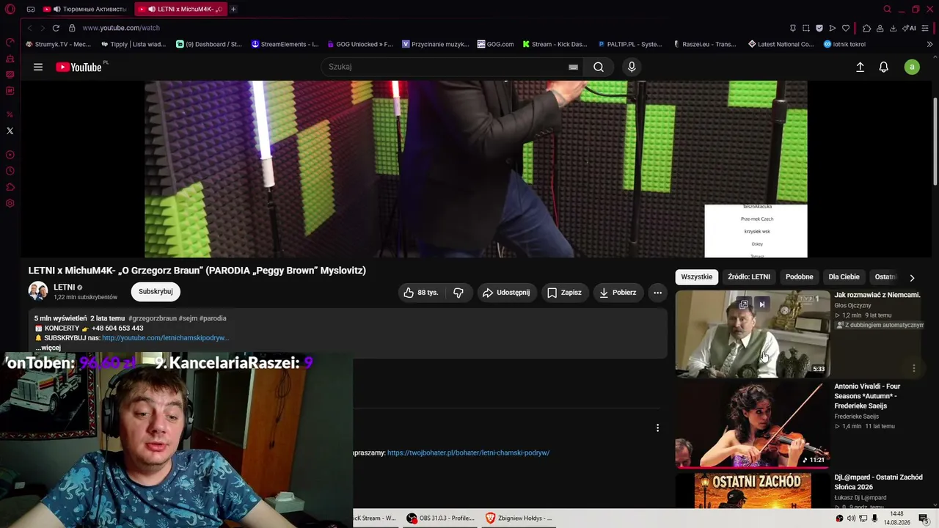Screen dimensions: 939x528
Task: Show more bookmarks with the double chevron
Action: [929, 44]
